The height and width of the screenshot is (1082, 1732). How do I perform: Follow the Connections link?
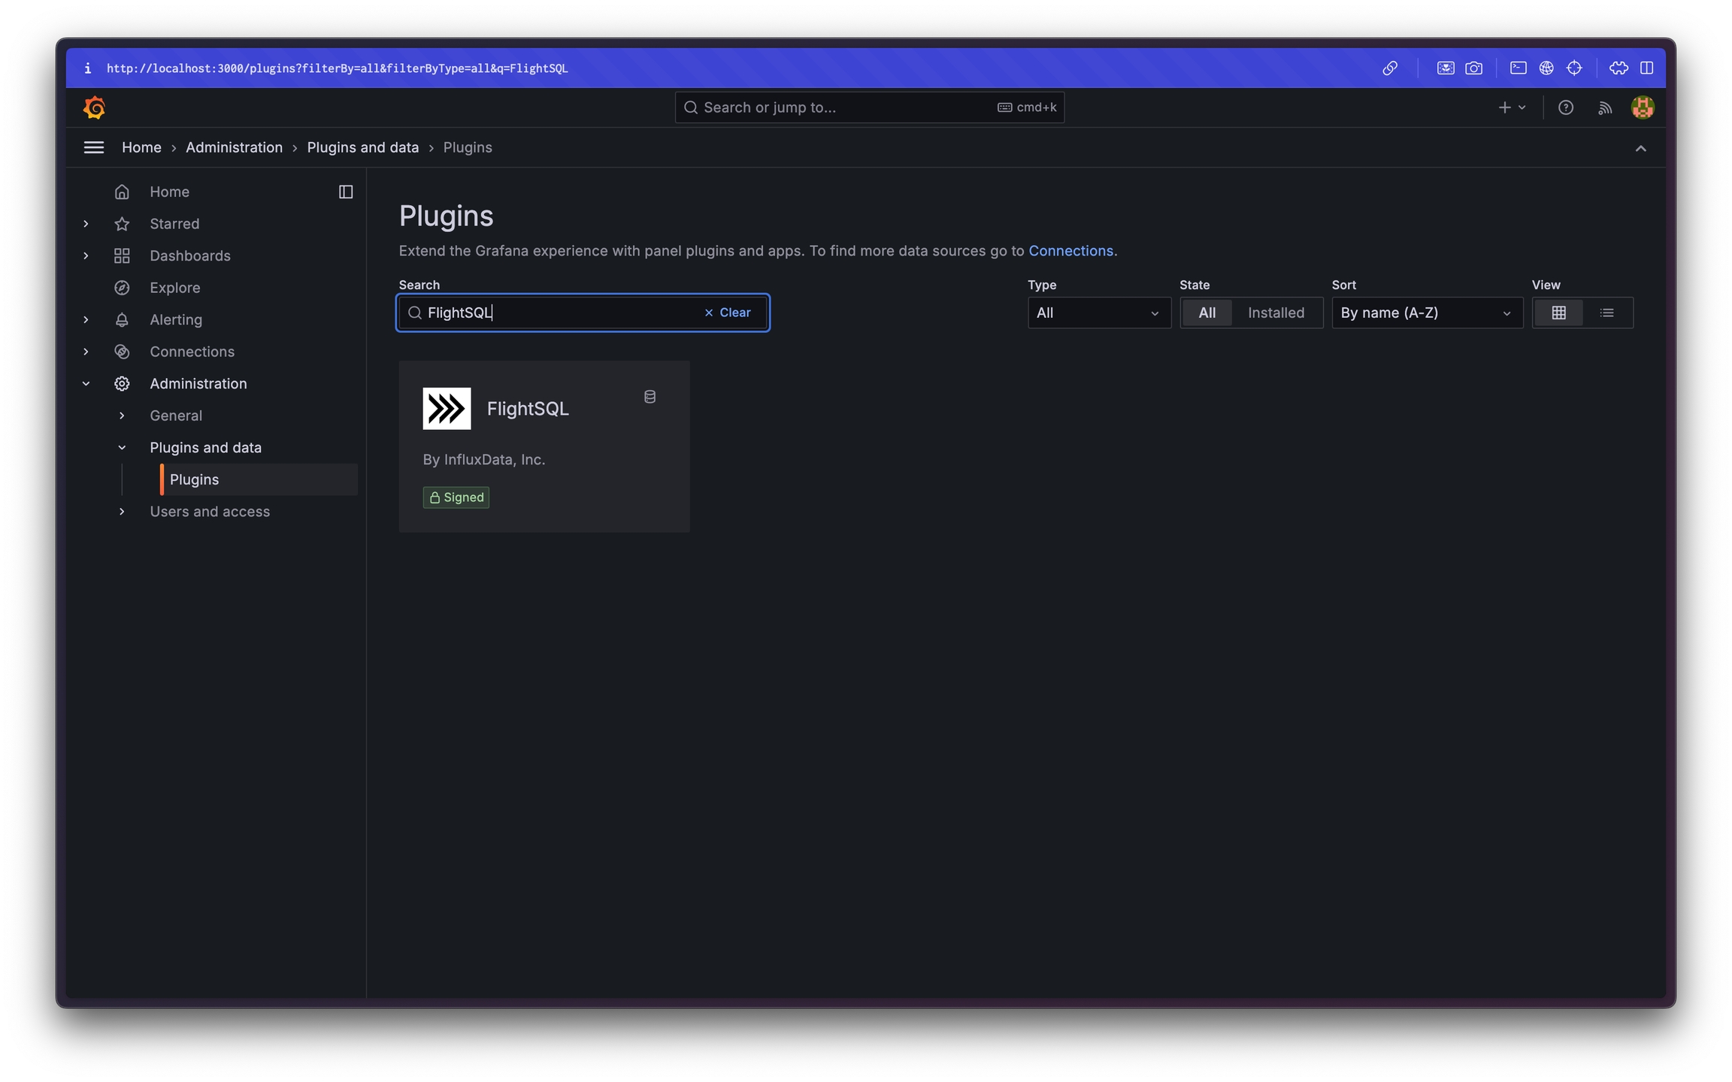pos(1070,251)
